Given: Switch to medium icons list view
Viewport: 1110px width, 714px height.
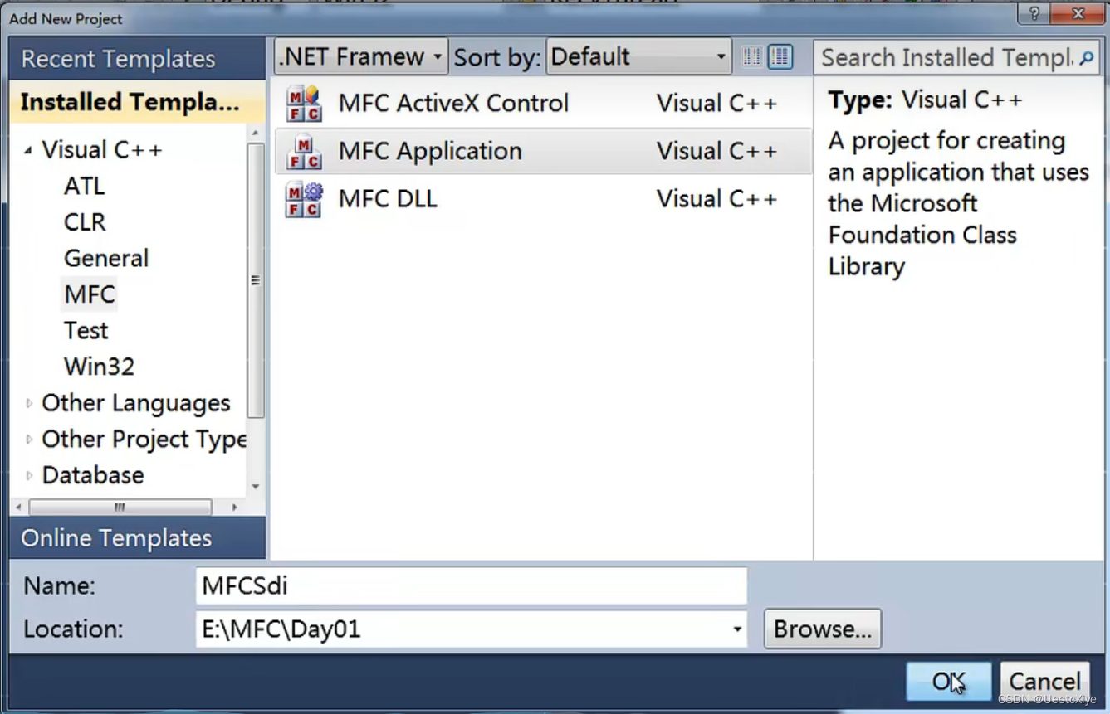Looking at the screenshot, I should (780, 56).
